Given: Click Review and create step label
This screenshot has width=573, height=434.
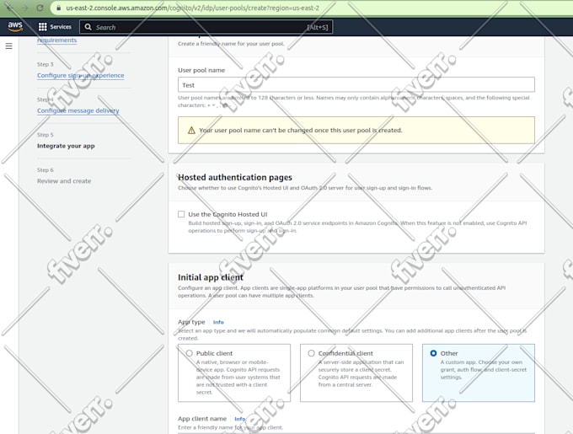Looking at the screenshot, I should tap(64, 181).
